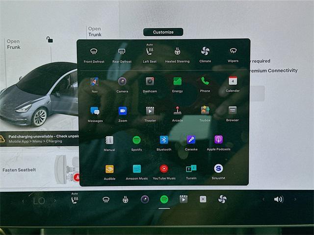Open the Dashcam app
The height and width of the screenshot is (235, 314).
click(x=150, y=85)
